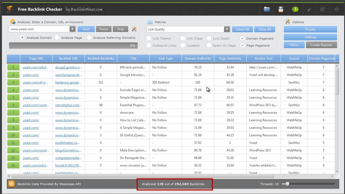Open tools icon beside Stop button
345x194 pixels.
pos(134,29)
